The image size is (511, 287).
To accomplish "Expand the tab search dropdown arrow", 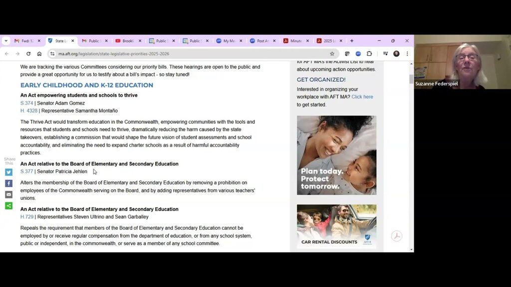I will [6, 41].
